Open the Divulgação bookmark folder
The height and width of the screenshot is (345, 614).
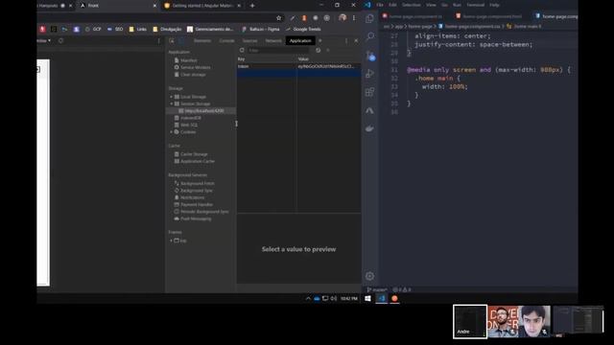click(x=167, y=29)
